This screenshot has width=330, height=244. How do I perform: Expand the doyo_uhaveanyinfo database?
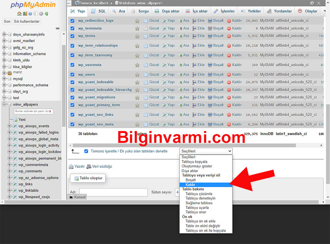click(4, 34)
